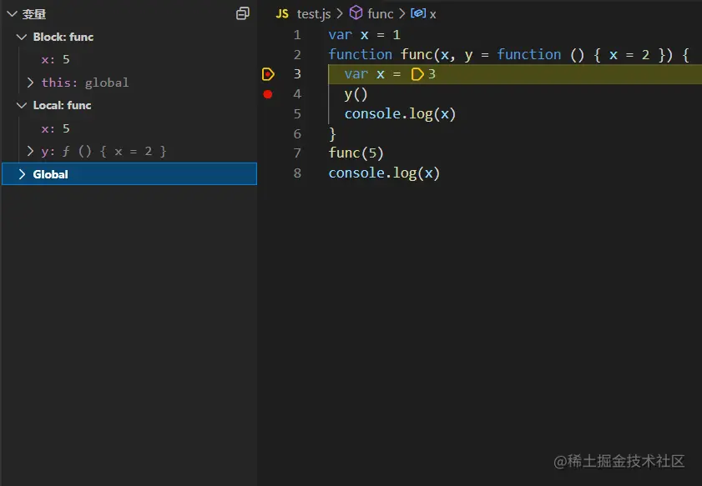Collapse the Block: func scope
This screenshot has width=702, height=486.
[22, 37]
